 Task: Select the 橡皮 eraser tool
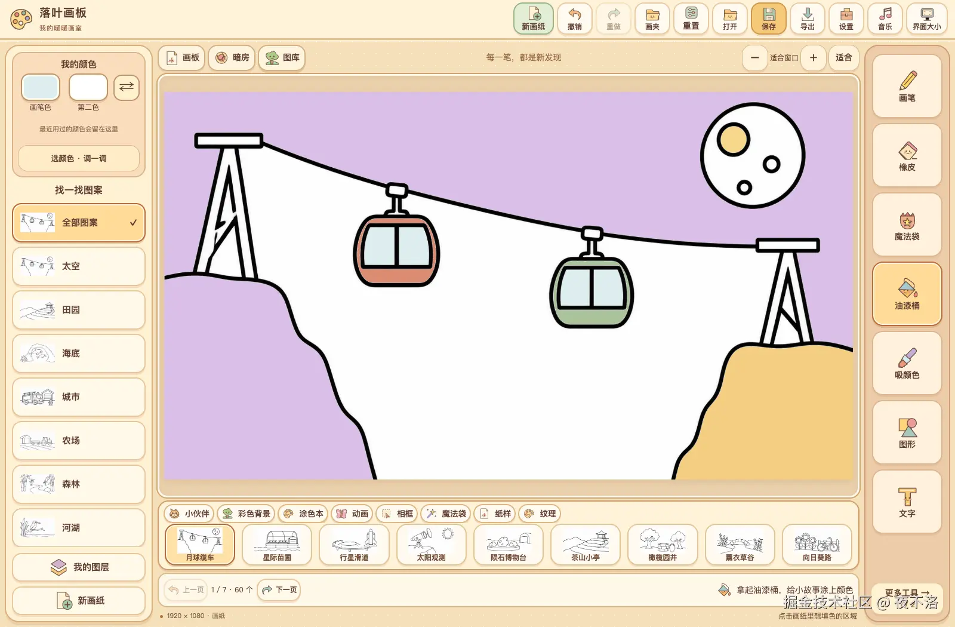pyautogui.click(x=907, y=155)
